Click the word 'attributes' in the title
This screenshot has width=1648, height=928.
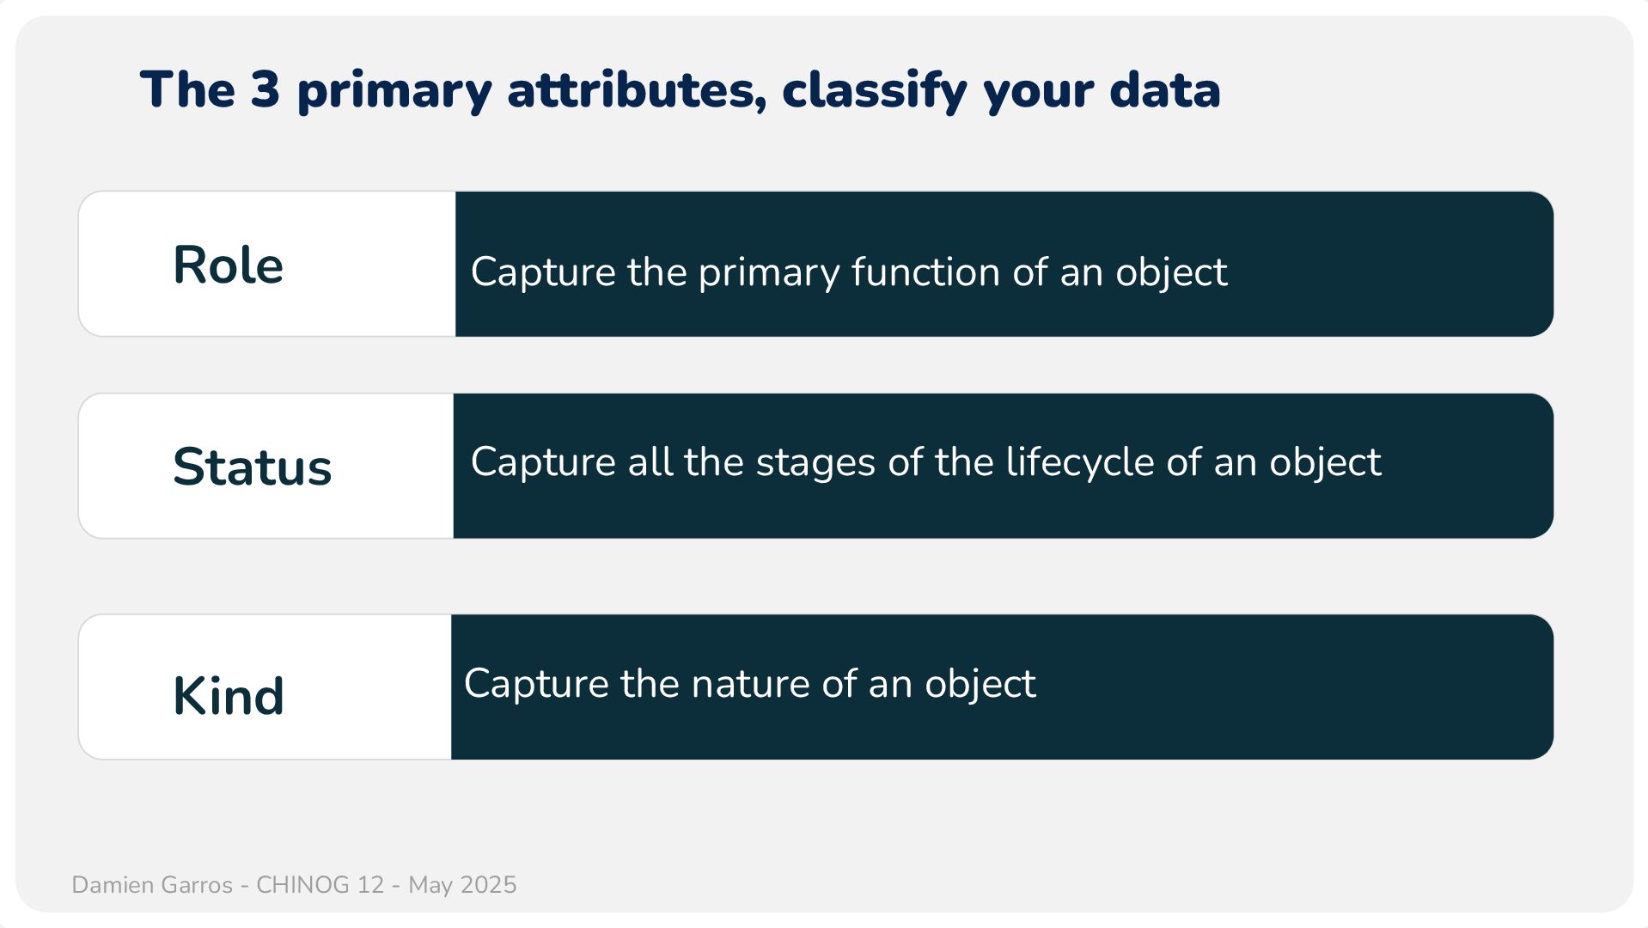coord(636,89)
